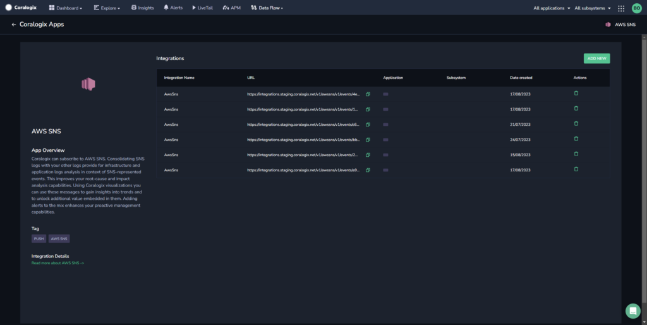647x325 pixels.
Task: Open the All subsystems filter dropdown
Action: 593,8
